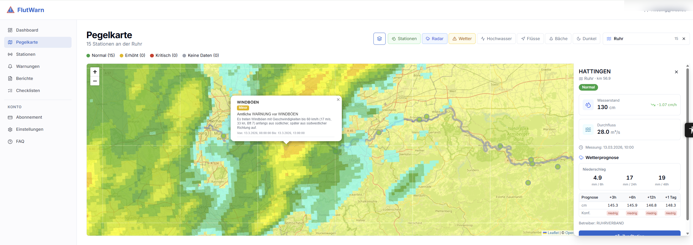Select Pegelkarte in the sidebar
Screen dimensions: 693x245
tap(38, 42)
